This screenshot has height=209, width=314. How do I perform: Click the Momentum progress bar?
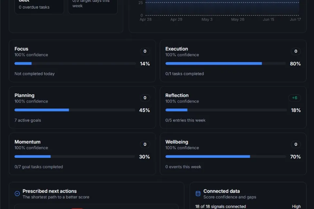click(x=75, y=157)
